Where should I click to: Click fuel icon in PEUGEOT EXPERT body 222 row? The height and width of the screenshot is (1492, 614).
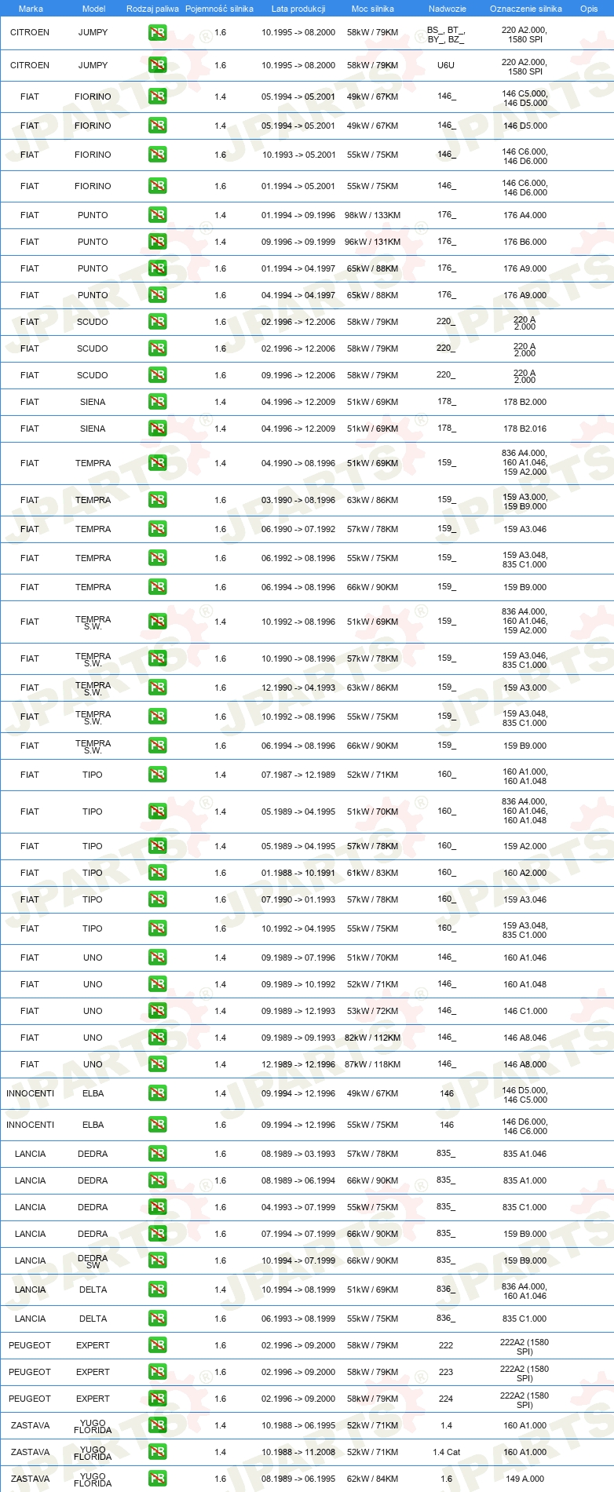coord(157,1345)
